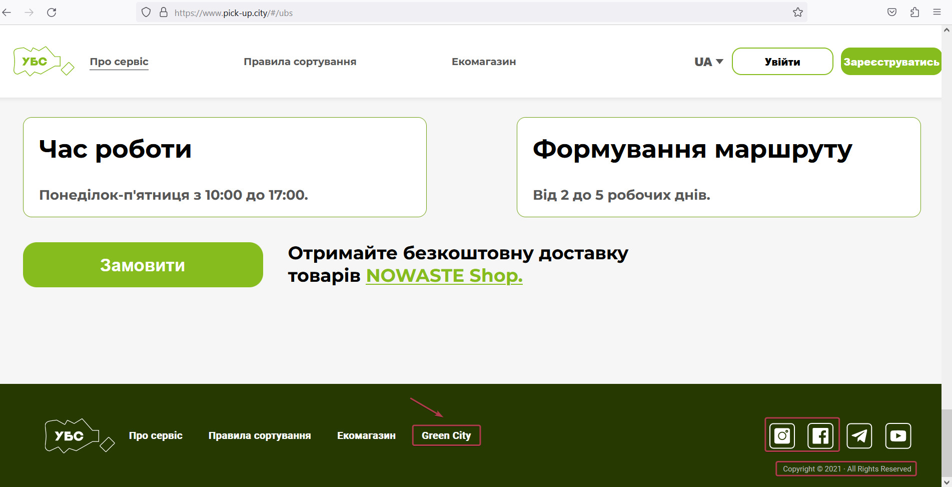The width and height of the screenshot is (952, 487).
Task: Open the Facebook page via footer icon
Action: (820, 435)
